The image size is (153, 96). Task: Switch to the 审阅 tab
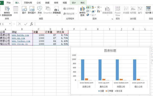[56, 3]
